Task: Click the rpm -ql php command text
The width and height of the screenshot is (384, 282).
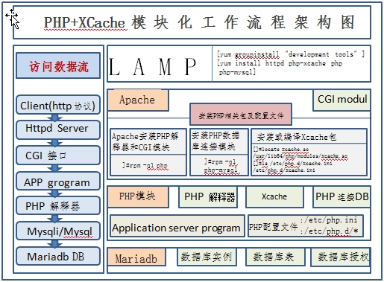Action: click(x=145, y=165)
